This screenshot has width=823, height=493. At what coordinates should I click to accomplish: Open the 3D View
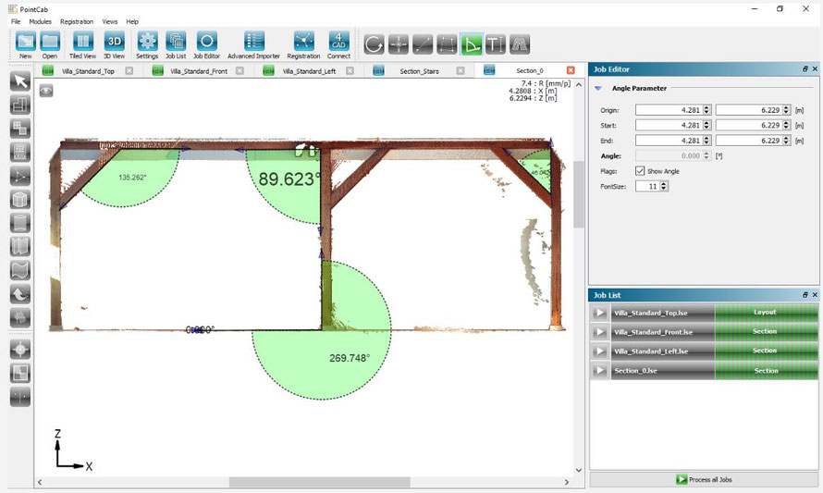tap(114, 42)
